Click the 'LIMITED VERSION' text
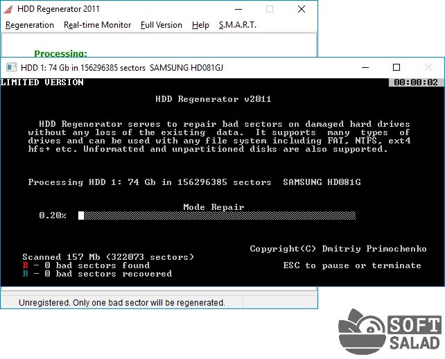 pyautogui.click(x=42, y=82)
